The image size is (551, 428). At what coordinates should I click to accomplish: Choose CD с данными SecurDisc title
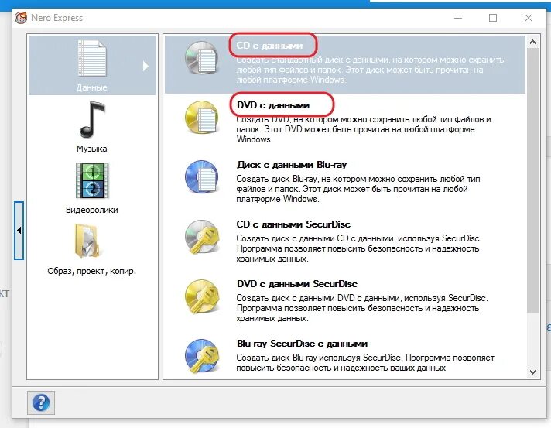point(293,224)
